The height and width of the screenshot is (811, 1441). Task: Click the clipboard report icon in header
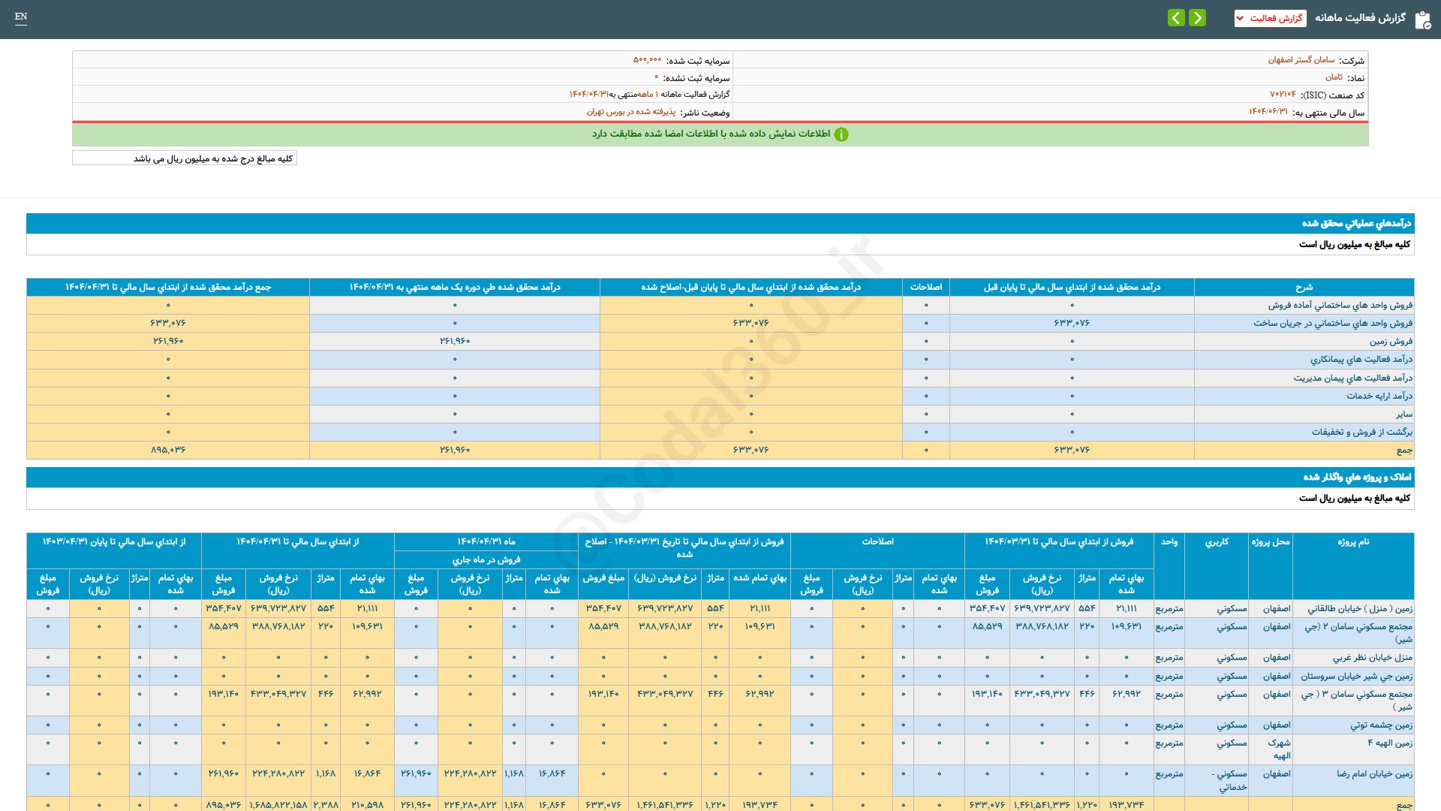1422,20
